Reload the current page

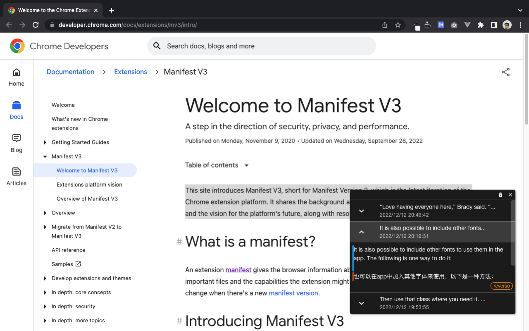[36, 25]
